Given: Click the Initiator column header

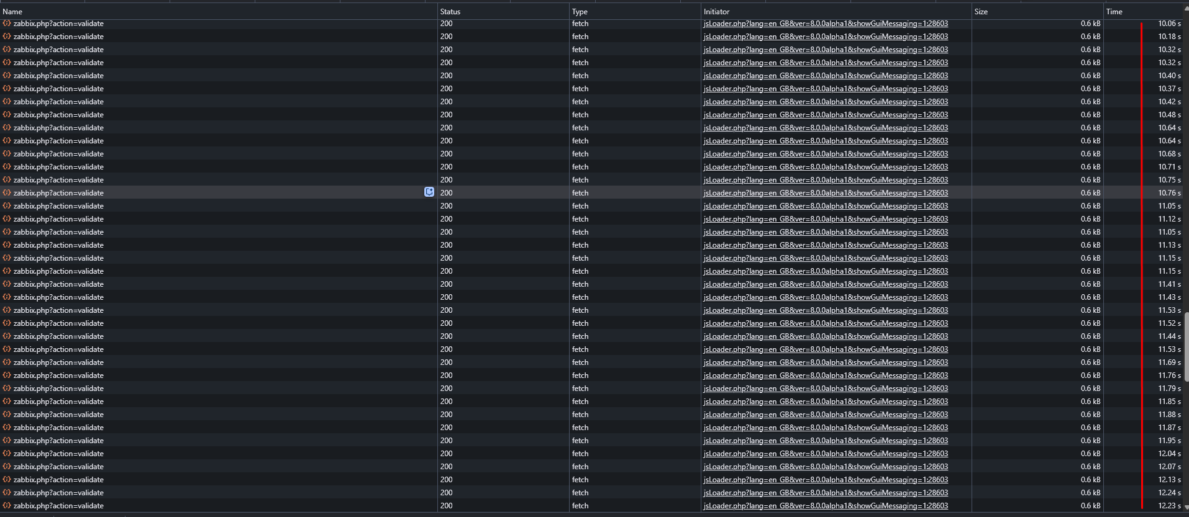Looking at the screenshot, I should coord(716,12).
